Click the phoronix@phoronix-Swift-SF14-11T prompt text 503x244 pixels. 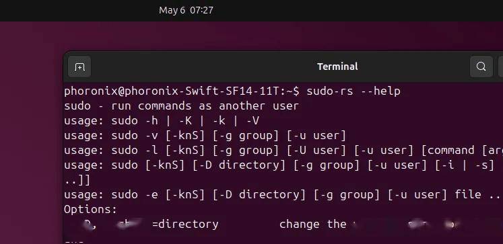[x=182, y=91]
